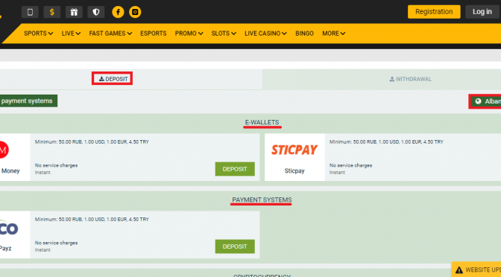Select the Sticpay logo tile
The width and height of the screenshot is (501, 277).
click(x=294, y=157)
